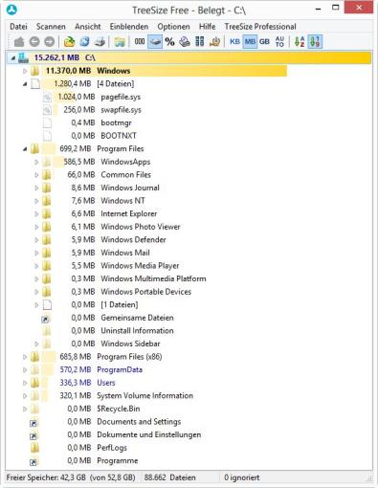Click the open in Explorer folder icon
This screenshot has height=488, width=378.
pyautogui.click(x=120, y=41)
